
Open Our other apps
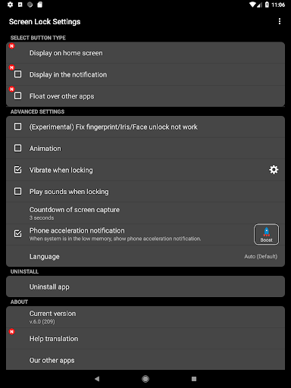[145, 360]
